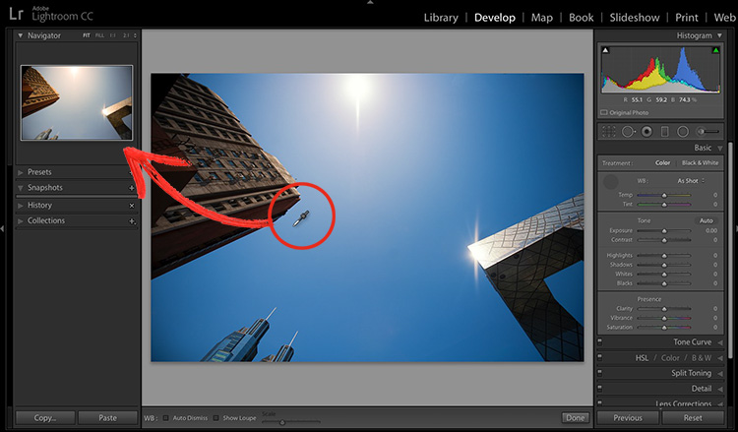This screenshot has height=432, width=738.
Task: Hide the left panel with edge arrow
Action: click(x=2, y=228)
